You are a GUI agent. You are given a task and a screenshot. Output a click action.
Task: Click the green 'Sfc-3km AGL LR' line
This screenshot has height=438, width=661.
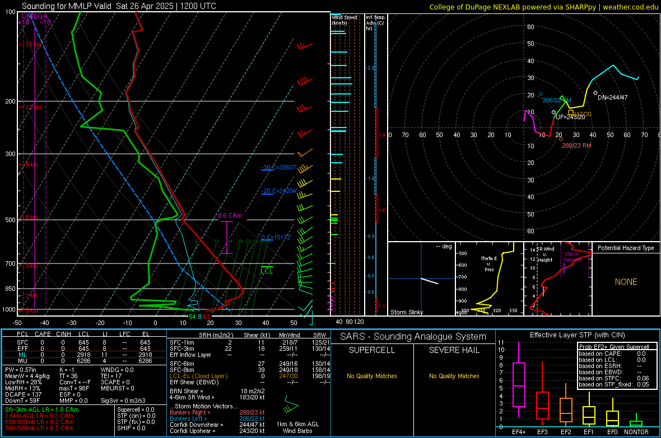(x=42, y=409)
